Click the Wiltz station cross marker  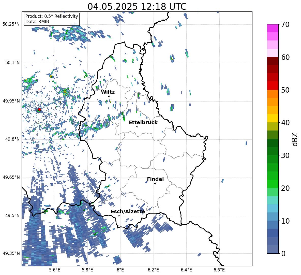point(109,96)
